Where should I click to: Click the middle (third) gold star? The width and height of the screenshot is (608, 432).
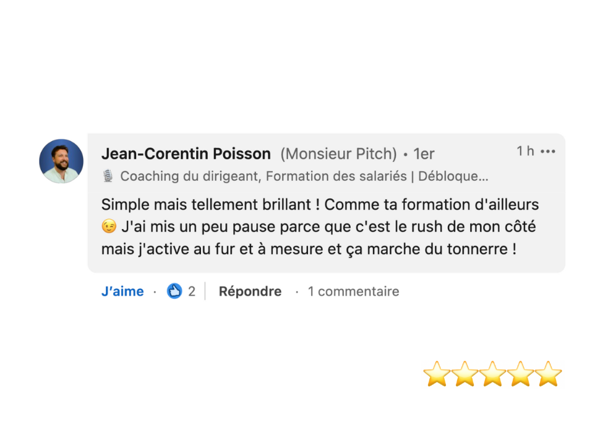492,374
